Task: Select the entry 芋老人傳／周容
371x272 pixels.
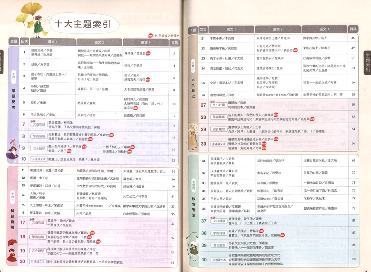Action: coord(221,199)
